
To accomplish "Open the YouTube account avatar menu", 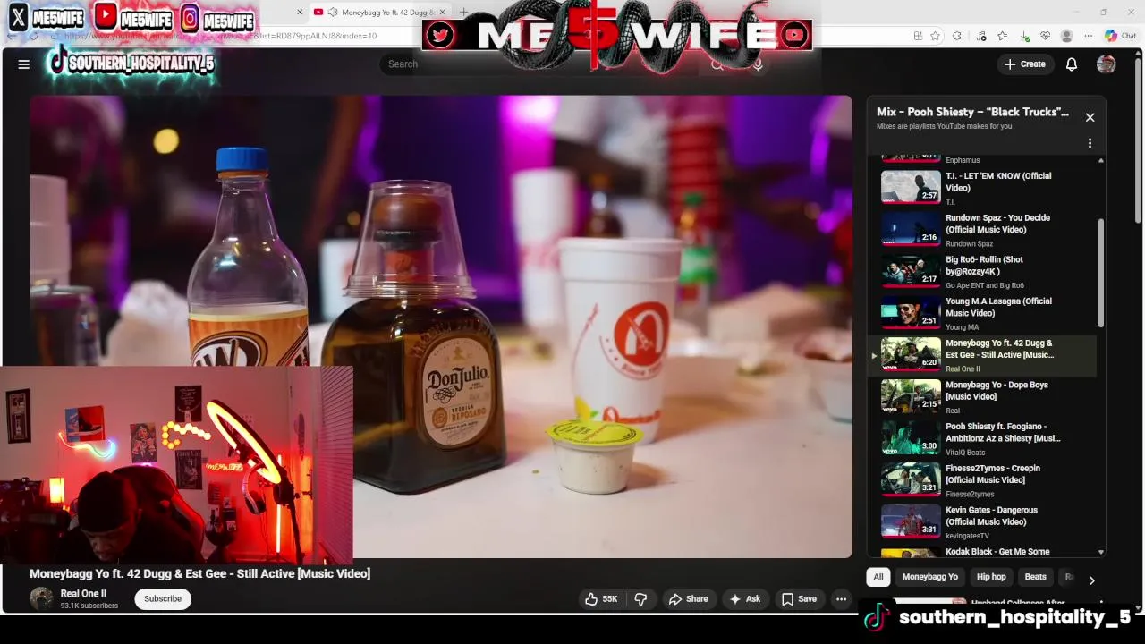I will [x=1107, y=64].
